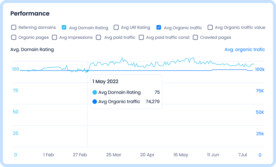Enable the Avg URI Rating checkbox
Image resolution: width=276 pixels, height=167 pixels.
[x=116, y=27]
